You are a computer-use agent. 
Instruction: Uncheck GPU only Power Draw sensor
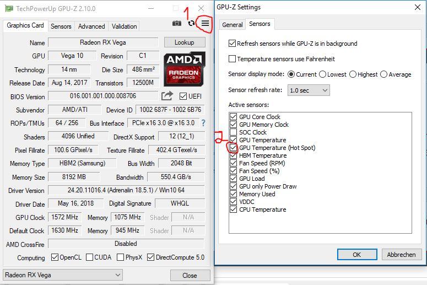pyautogui.click(x=234, y=186)
